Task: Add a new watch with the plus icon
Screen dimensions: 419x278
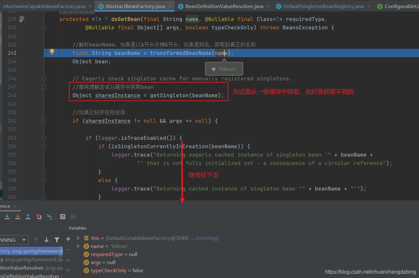Action: tap(68, 239)
